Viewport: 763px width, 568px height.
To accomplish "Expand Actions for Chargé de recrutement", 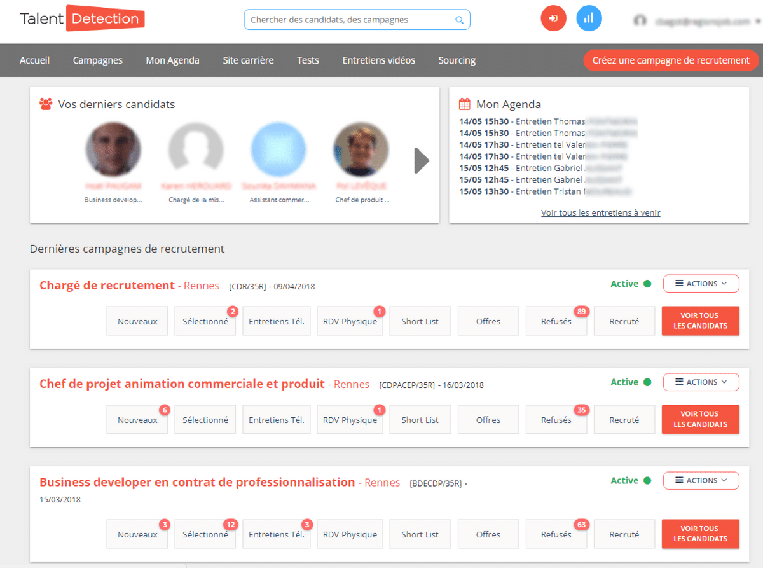I will (701, 284).
